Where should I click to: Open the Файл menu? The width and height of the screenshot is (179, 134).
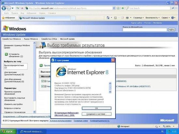7,13
